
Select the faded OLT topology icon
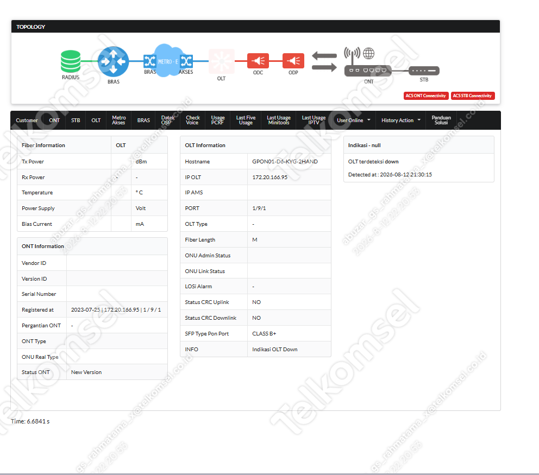[221, 61]
